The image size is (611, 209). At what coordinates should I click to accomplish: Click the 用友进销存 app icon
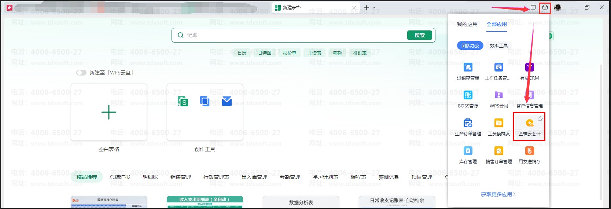(x=529, y=151)
